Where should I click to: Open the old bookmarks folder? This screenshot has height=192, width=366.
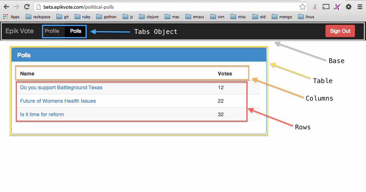[259, 17]
